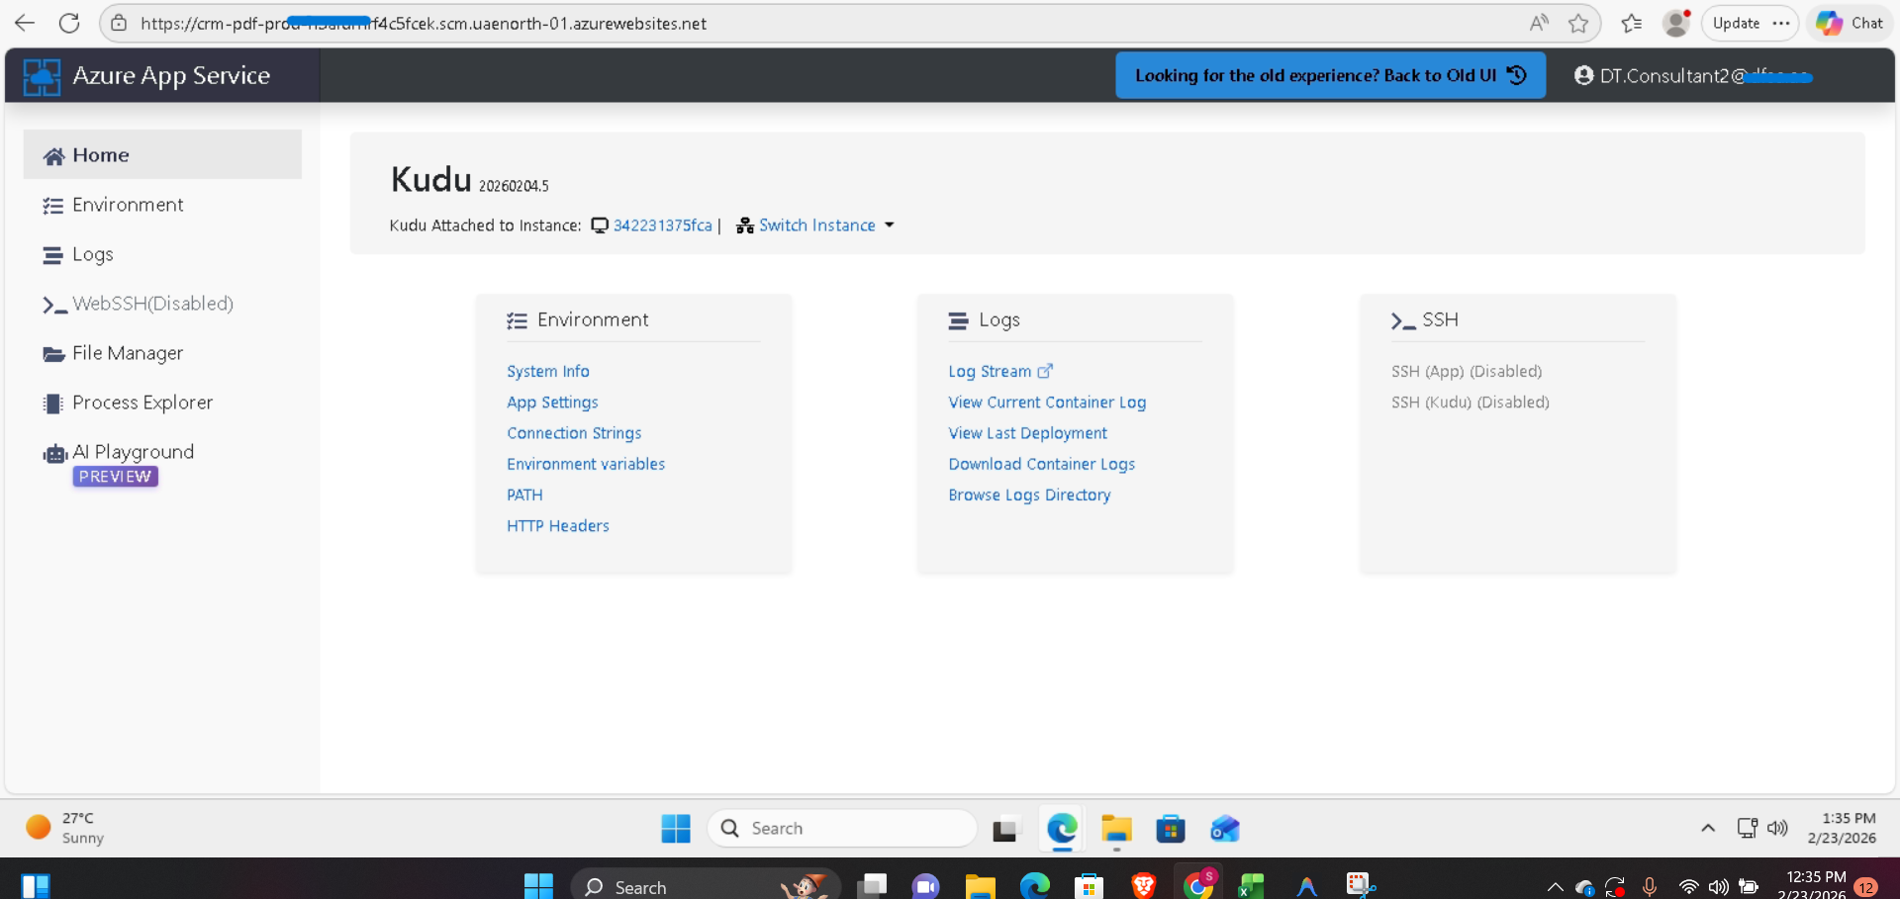1900x899 pixels.
Task: Open the View Last Deployment link
Action: [x=1027, y=433]
